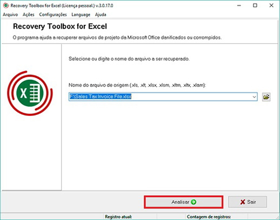Screen dimensions: 280x220
Task: Click the Analisar button
Action: click(184, 202)
